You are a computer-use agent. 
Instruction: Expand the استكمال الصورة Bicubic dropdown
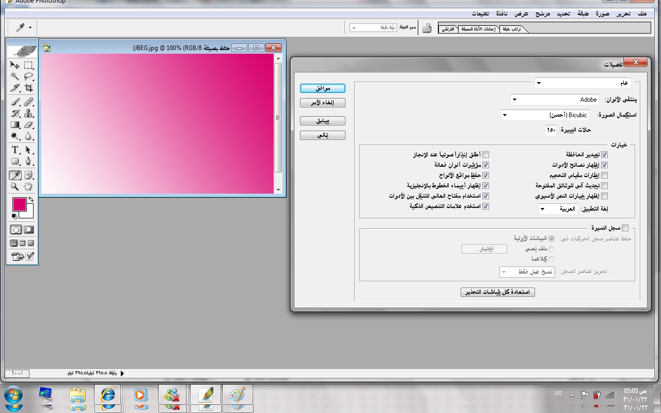click(545, 115)
